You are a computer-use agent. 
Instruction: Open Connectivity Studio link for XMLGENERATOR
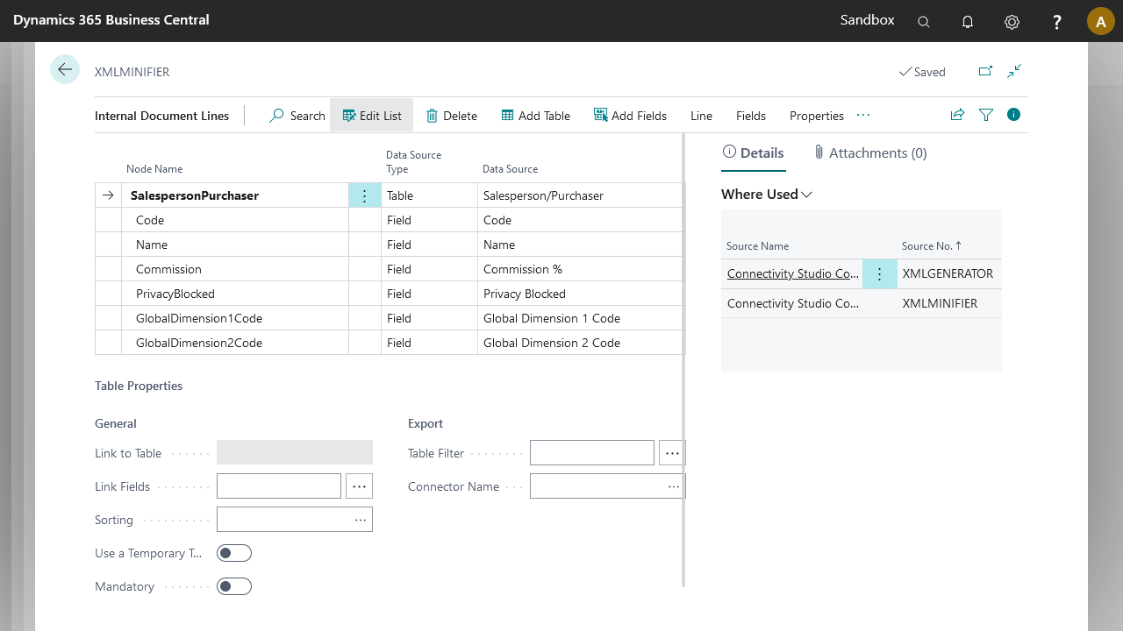point(793,273)
